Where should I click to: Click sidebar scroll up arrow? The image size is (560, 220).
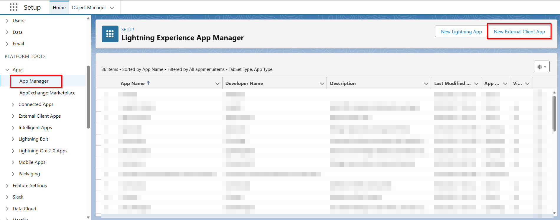(88, 18)
